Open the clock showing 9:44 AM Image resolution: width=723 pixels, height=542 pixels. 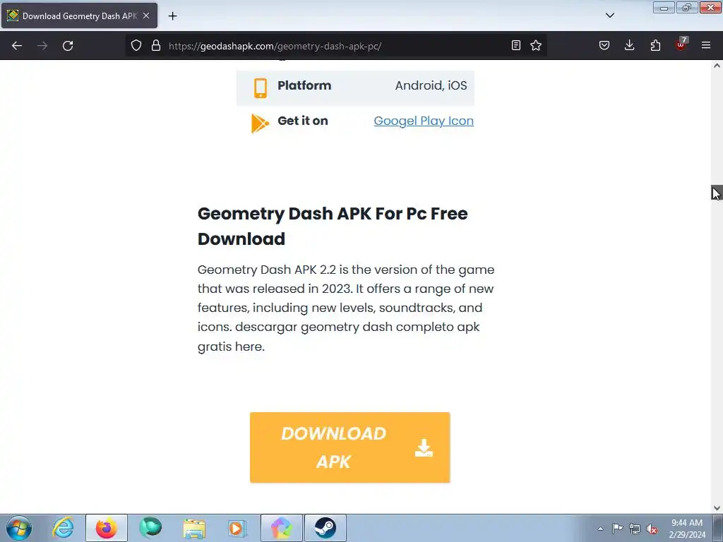click(687, 529)
